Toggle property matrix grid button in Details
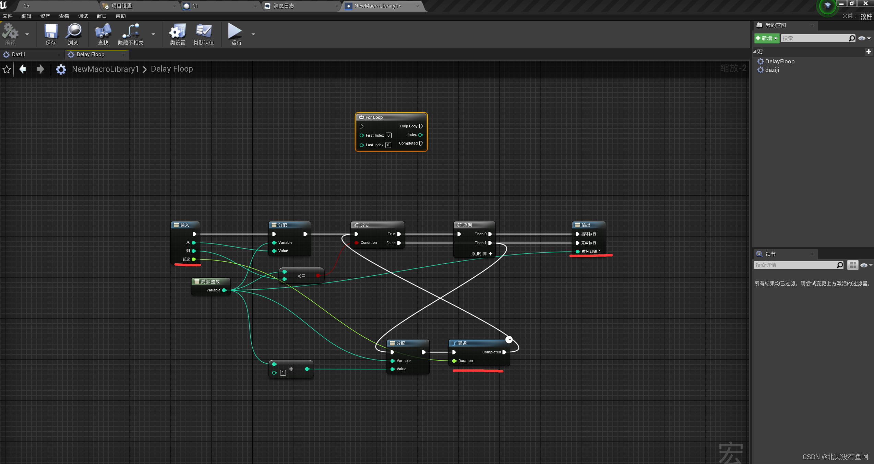The image size is (874, 464). 853,265
